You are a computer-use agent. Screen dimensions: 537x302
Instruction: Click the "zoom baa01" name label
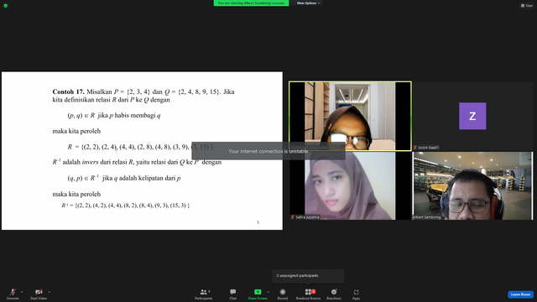(x=426, y=148)
